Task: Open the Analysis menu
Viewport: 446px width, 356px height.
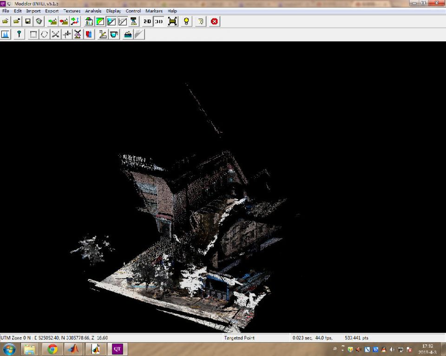Action: [x=93, y=11]
